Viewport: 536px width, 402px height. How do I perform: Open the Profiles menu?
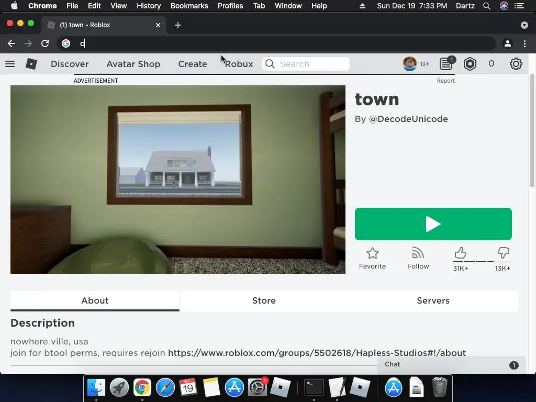(230, 6)
